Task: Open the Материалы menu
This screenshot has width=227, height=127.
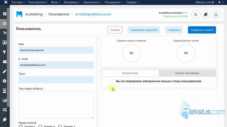Action: [x=72, y=2]
